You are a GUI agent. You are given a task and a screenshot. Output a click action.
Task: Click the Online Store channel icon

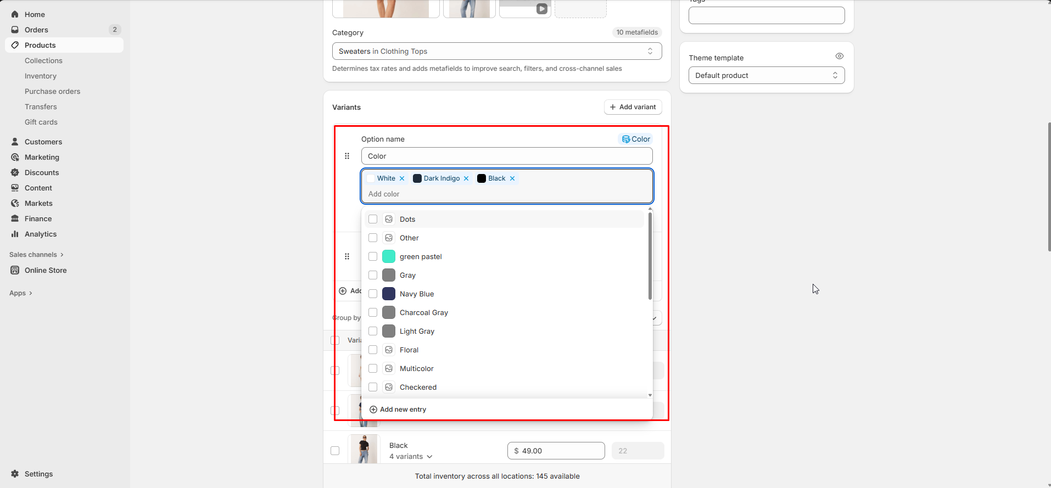(15, 270)
